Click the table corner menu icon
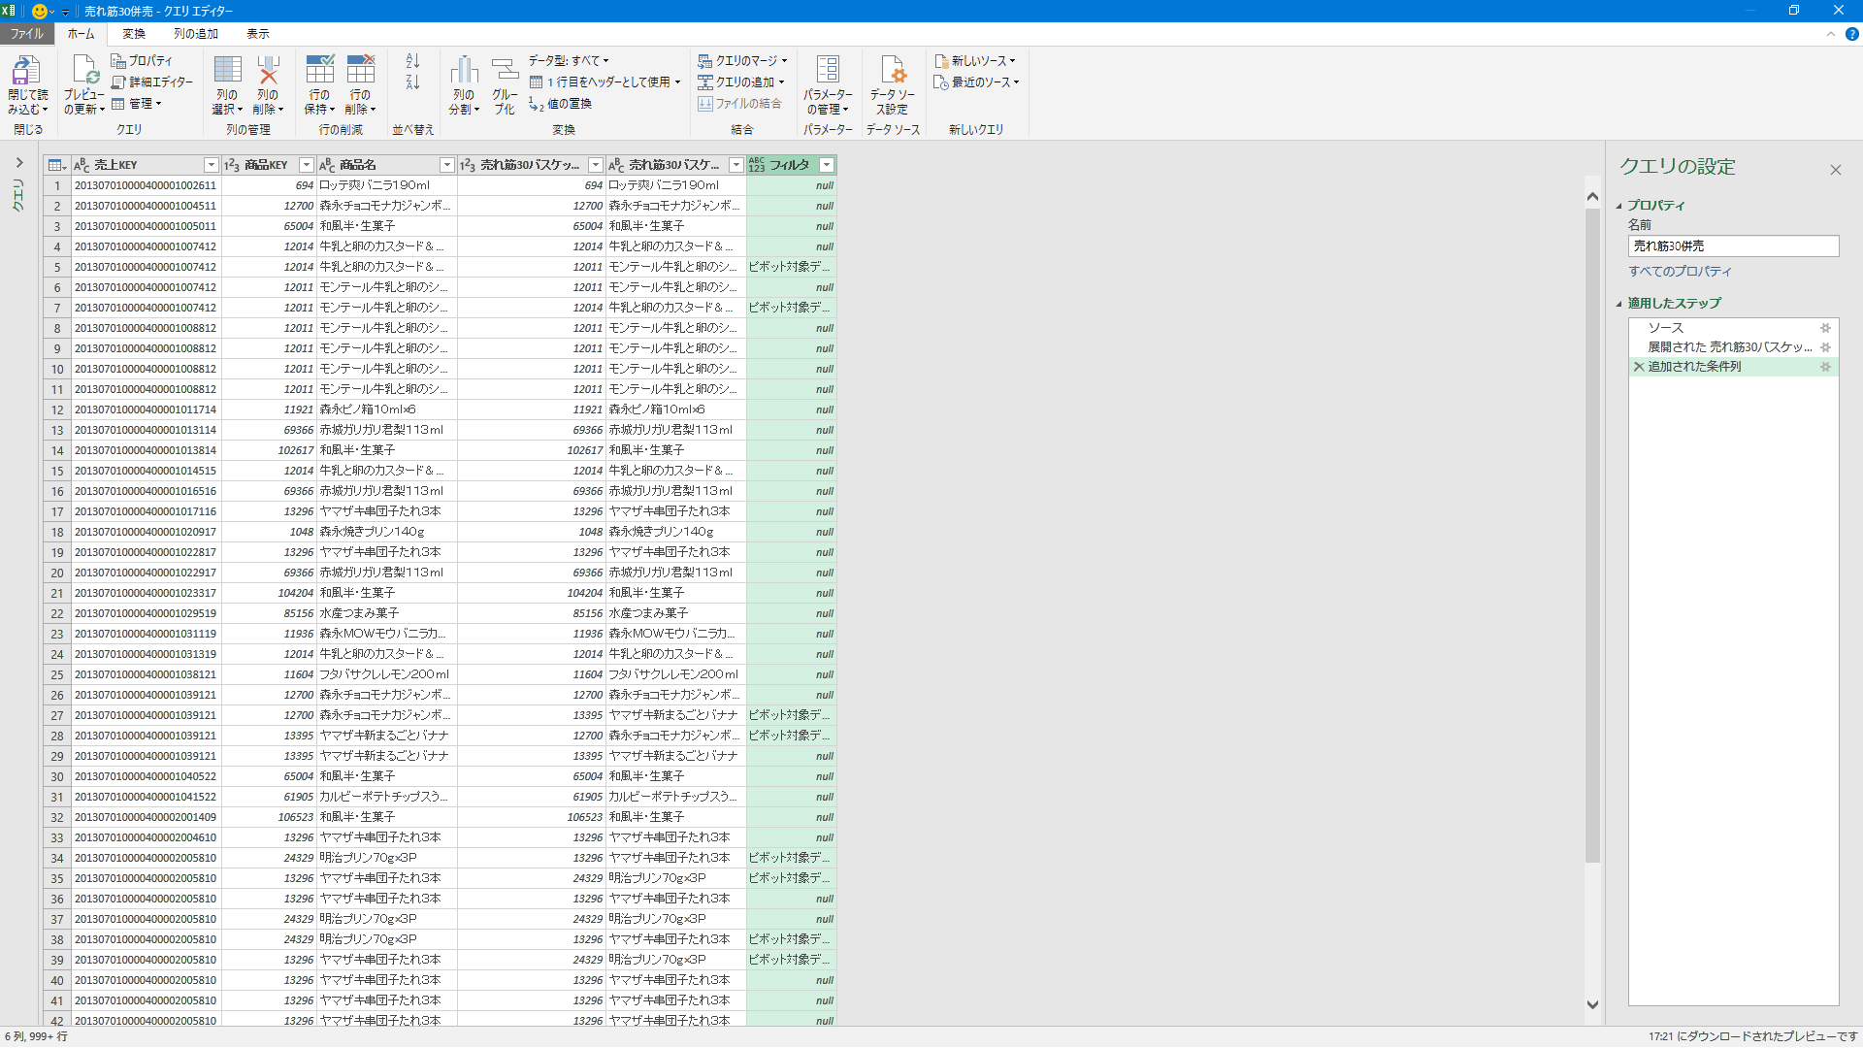Screen dimensions: 1863x1048 click(57, 165)
